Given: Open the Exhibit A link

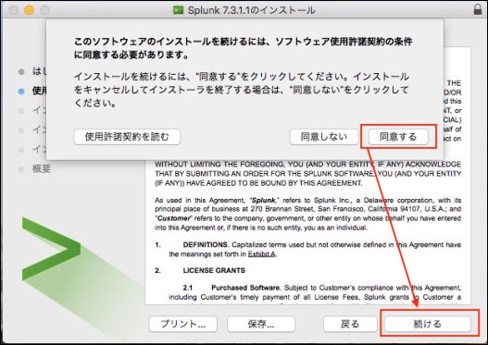Looking at the screenshot, I should [x=261, y=254].
